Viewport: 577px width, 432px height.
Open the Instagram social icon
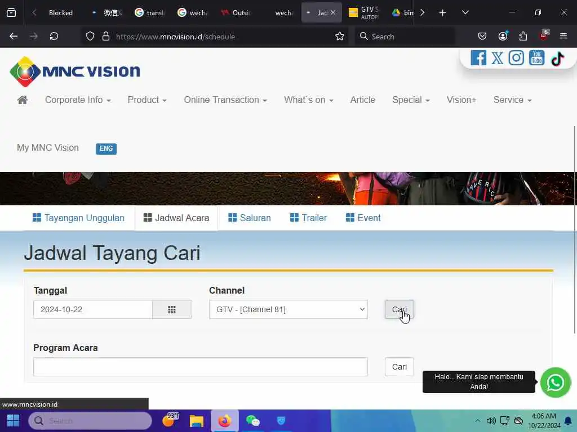pyautogui.click(x=516, y=58)
